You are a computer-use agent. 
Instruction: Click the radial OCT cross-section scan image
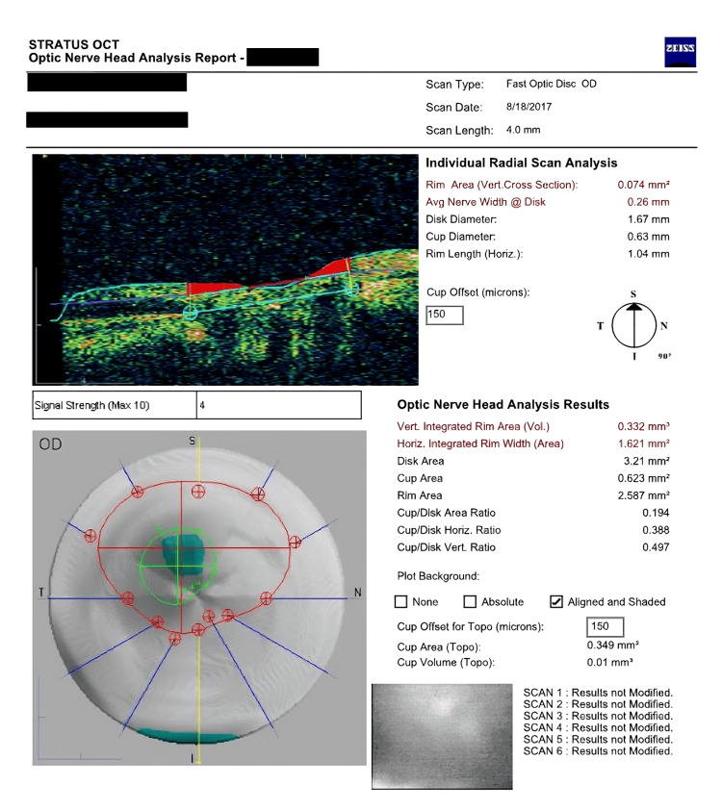225,269
